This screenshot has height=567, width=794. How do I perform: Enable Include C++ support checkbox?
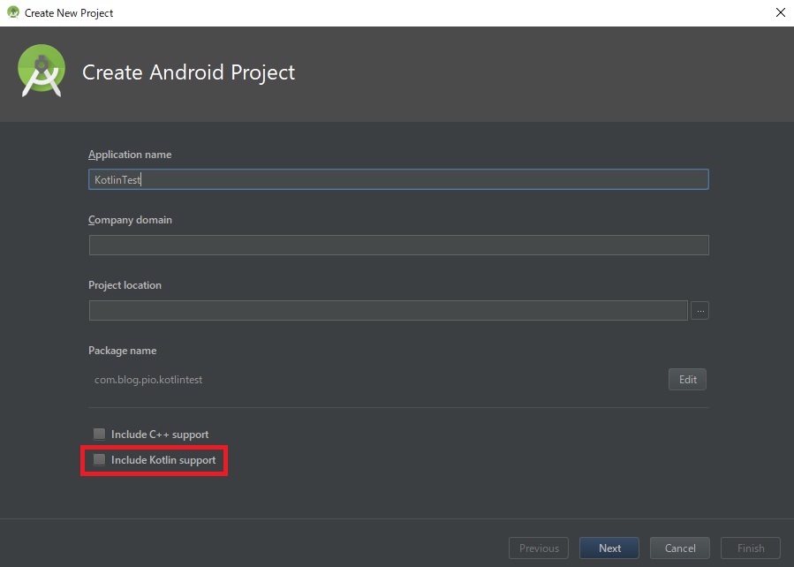click(99, 434)
